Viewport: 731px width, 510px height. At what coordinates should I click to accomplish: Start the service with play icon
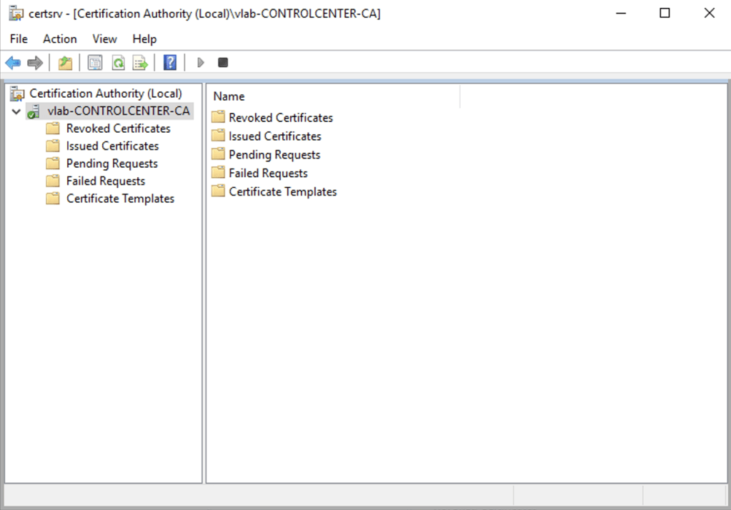201,63
